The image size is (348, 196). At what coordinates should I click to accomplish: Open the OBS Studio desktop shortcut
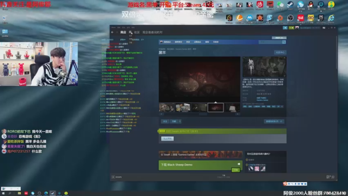(290, 18)
